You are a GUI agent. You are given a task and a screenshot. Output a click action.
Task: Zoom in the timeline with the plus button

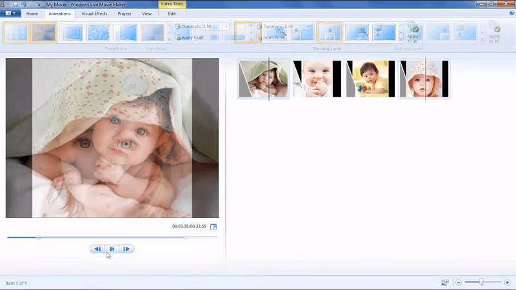point(507,282)
